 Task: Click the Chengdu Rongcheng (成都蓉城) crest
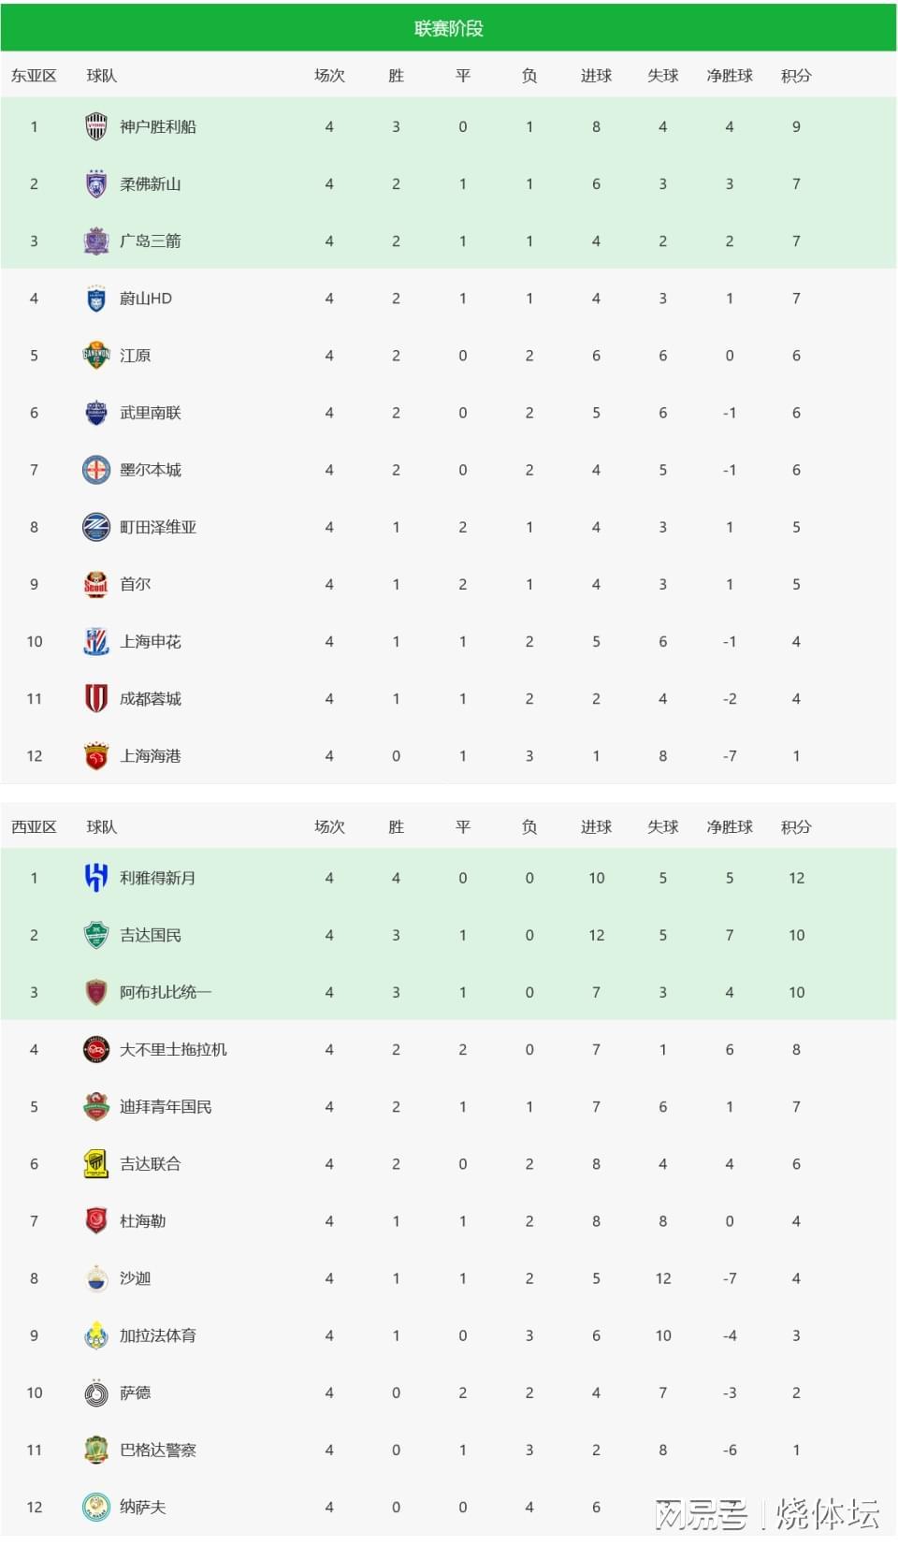point(96,698)
